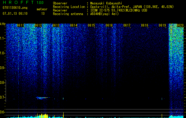
Task: Click the Receiving antenna label
Action: 68,14
